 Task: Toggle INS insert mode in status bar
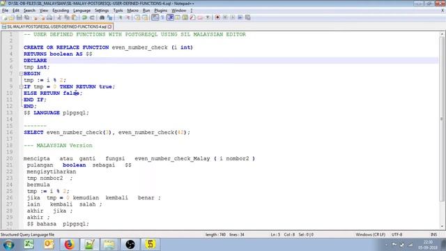[x=433, y=234]
